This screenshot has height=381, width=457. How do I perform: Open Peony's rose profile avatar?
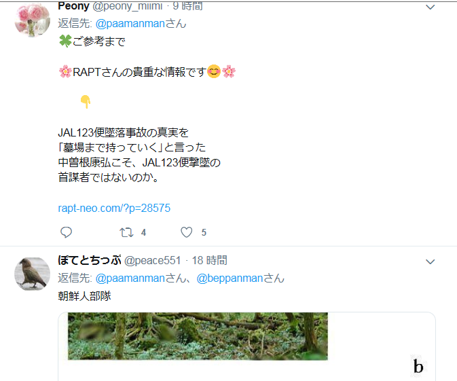coord(32,20)
